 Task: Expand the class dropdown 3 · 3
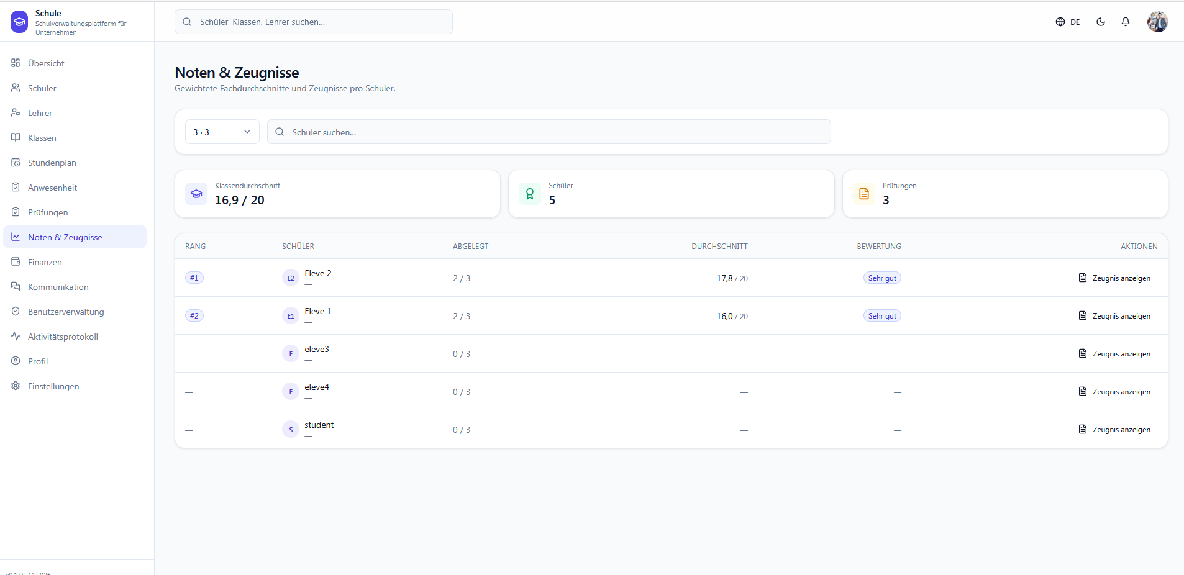click(222, 132)
